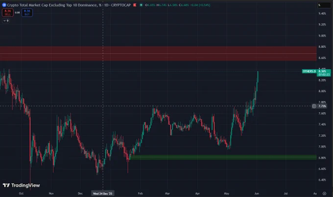The height and width of the screenshot is (197, 333).
Task: Click the red flag icon next to CRYPTOCAP
Action: 135,5
